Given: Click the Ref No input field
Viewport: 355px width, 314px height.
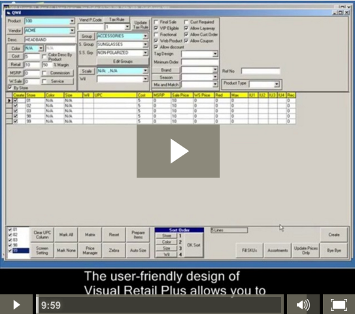Looking at the screenshot, I should 261,71.
